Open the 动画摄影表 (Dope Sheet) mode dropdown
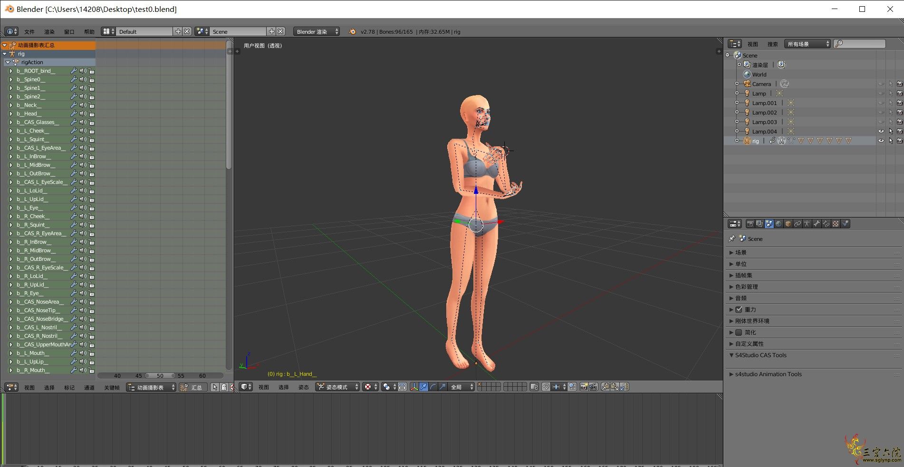The image size is (904, 467). click(151, 387)
